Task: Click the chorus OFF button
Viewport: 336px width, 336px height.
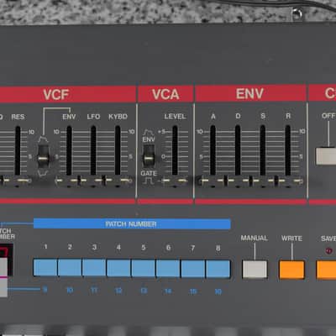Action: coord(326,156)
